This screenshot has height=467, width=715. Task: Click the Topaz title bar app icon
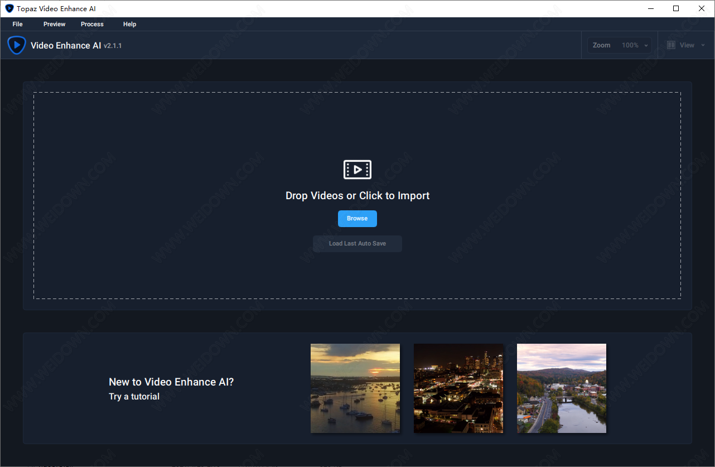pos(9,8)
